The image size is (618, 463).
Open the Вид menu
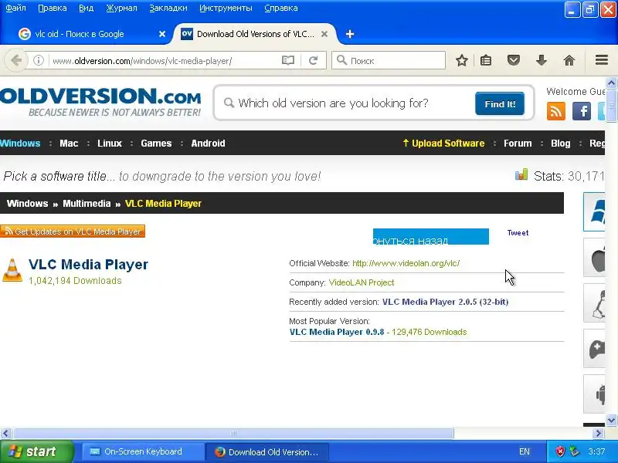pyautogui.click(x=87, y=8)
